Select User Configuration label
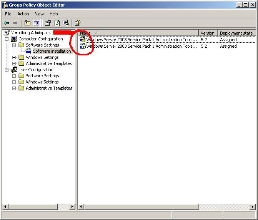The height and width of the screenshot is (220, 258). pyautogui.click(x=36, y=70)
